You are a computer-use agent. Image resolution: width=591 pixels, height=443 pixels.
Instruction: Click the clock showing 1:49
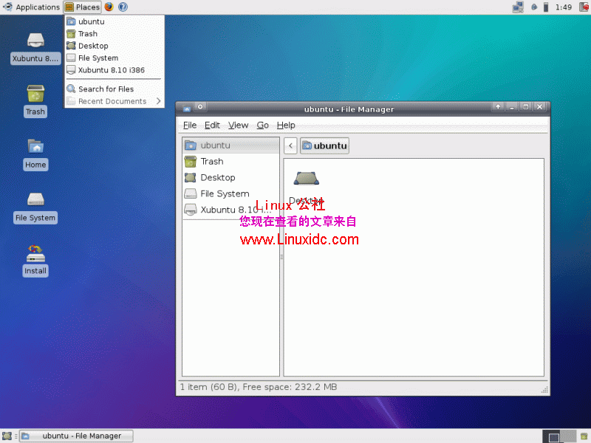[x=563, y=7]
